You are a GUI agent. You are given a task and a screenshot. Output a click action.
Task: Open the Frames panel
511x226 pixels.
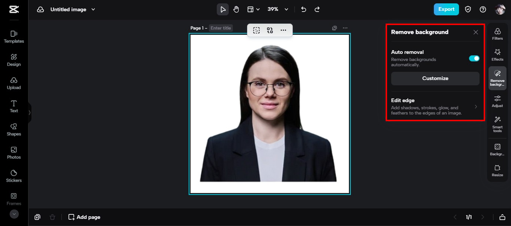tap(14, 199)
